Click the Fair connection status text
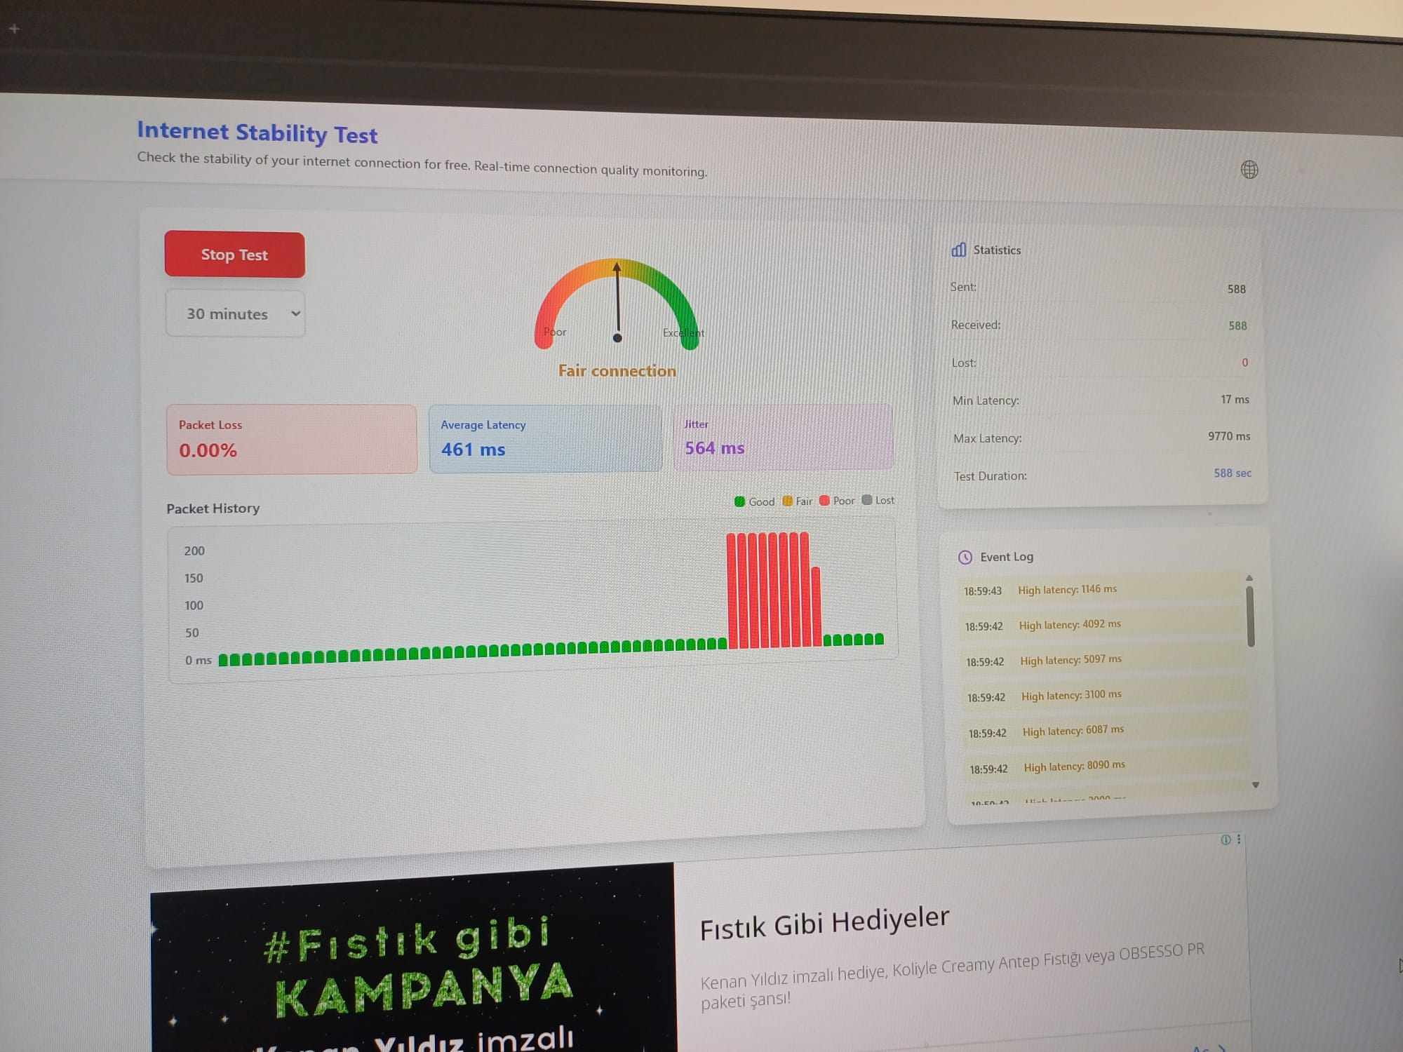The width and height of the screenshot is (1403, 1052). (x=617, y=370)
